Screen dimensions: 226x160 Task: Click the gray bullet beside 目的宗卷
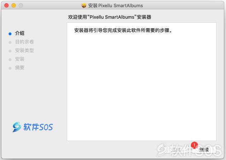coord(10,42)
